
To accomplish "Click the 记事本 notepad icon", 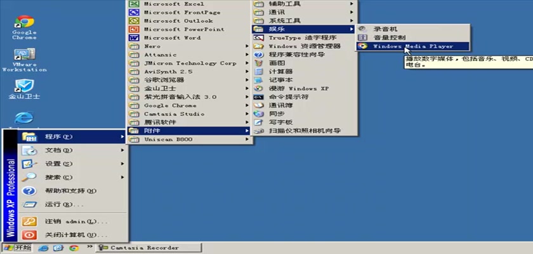I will click(x=259, y=80).
